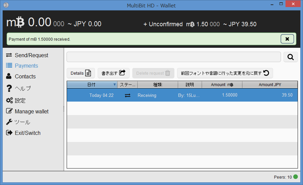The height and width of the screenshot is (185, 303).
Task: Click the green peers status indicator
Action: coord(296,177)
